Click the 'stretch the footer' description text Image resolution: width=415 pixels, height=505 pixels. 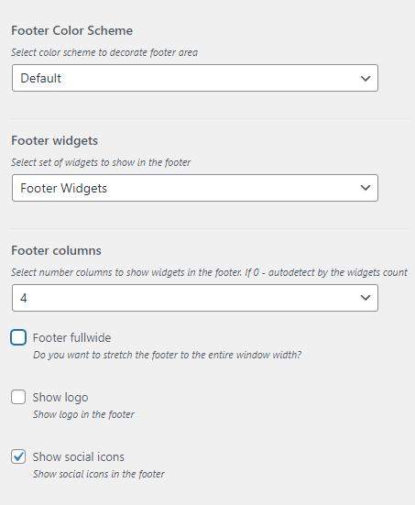(167, 355)
